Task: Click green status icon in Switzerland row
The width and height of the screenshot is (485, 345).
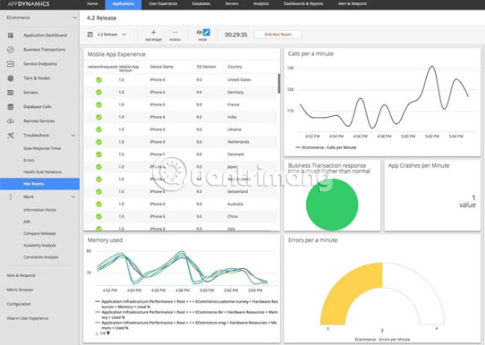Action: click(99, 191)
